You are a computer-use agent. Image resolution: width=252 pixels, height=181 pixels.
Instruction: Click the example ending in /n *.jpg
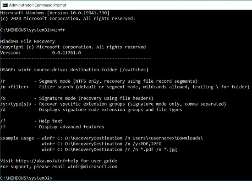(x=110, y=149)
